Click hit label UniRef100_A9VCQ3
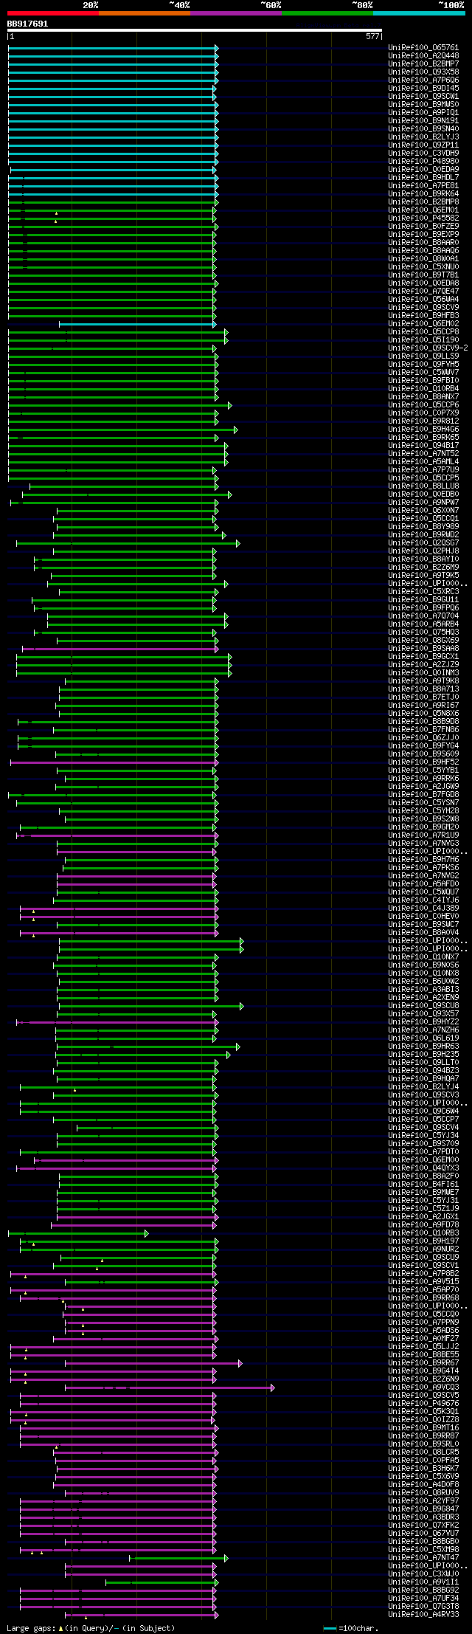The image size is (472, 1634). (423, 1387)
